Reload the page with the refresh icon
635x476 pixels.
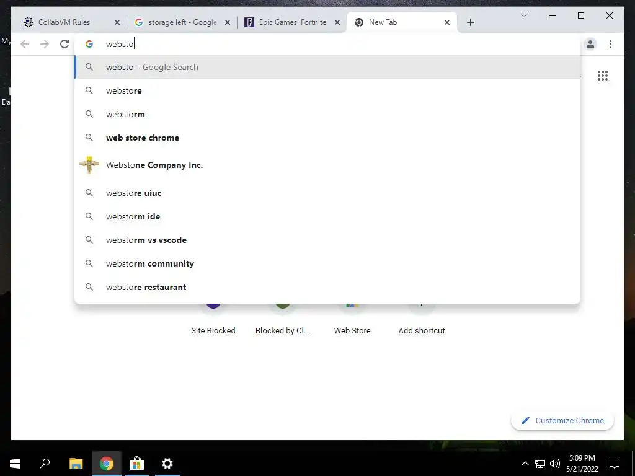coord(64,44)
